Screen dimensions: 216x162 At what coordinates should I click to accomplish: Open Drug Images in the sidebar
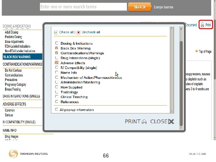pyautogui.click(x=12, y=136)
